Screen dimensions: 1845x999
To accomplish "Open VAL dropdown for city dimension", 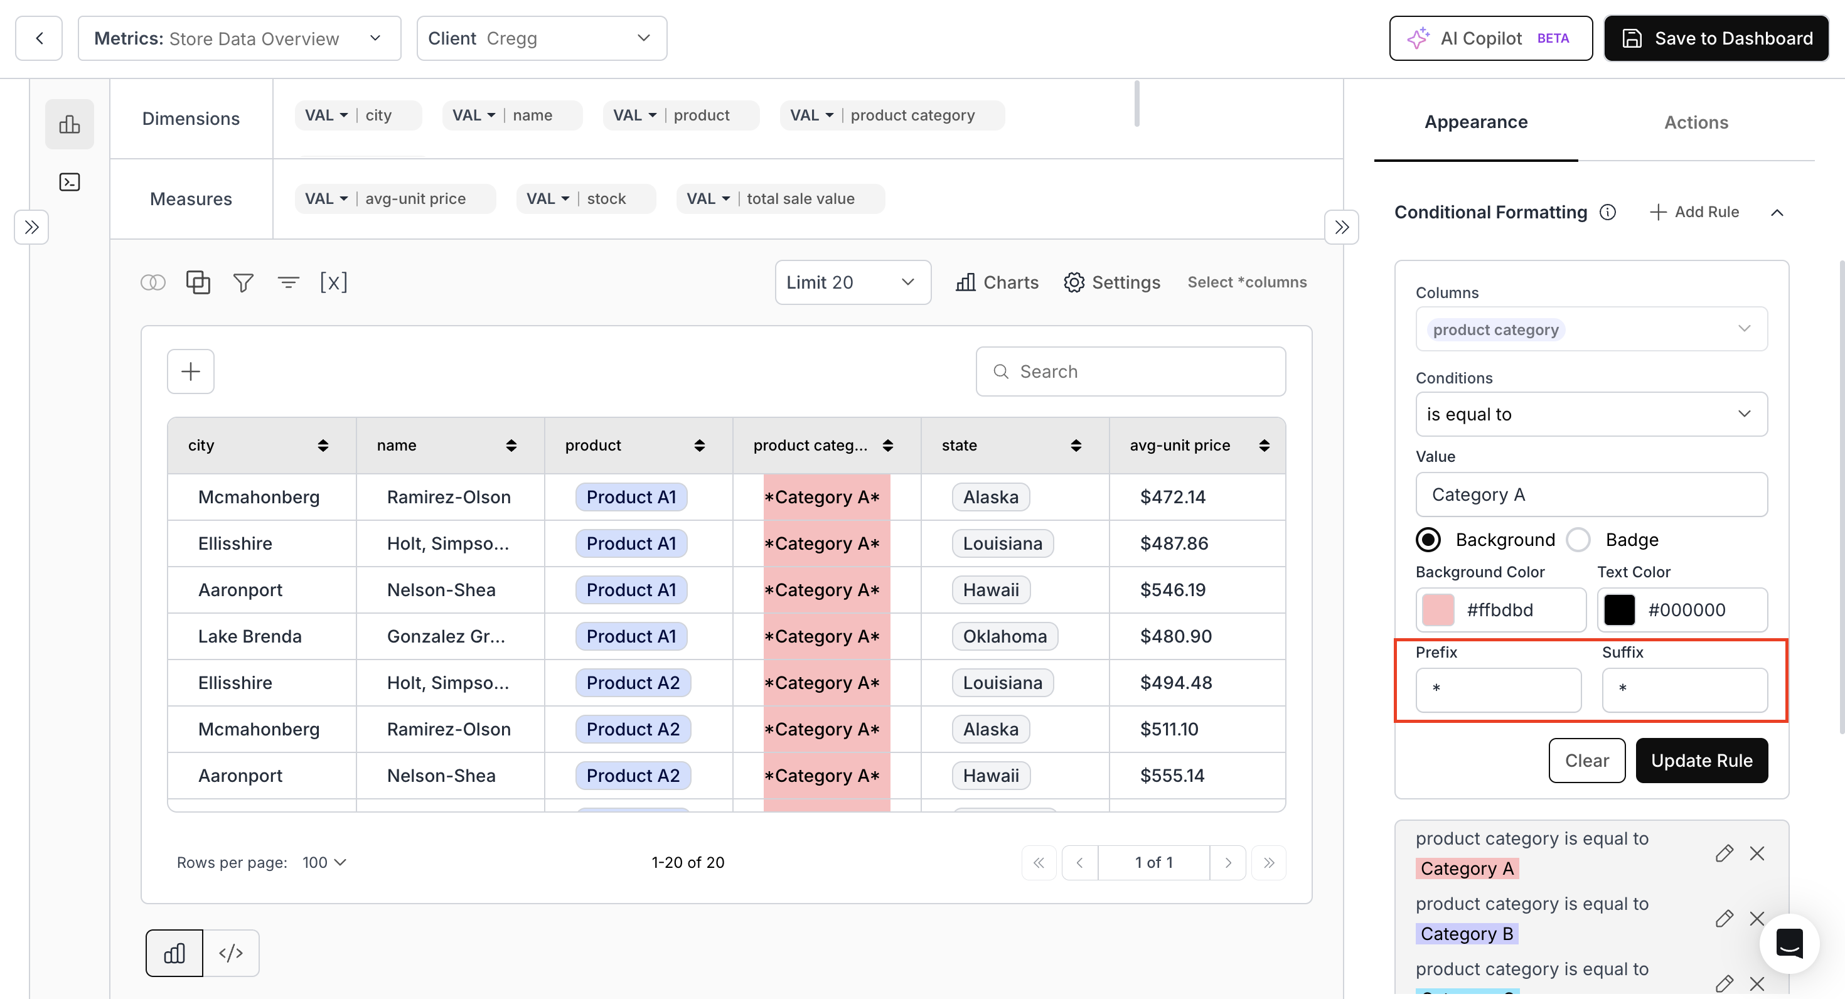I will 326,115.
